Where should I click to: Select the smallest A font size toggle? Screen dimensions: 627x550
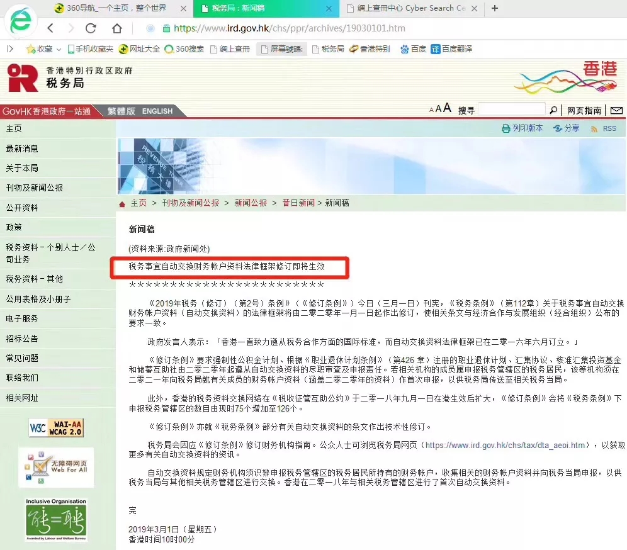pyautogui.click(x=431, y=109)
